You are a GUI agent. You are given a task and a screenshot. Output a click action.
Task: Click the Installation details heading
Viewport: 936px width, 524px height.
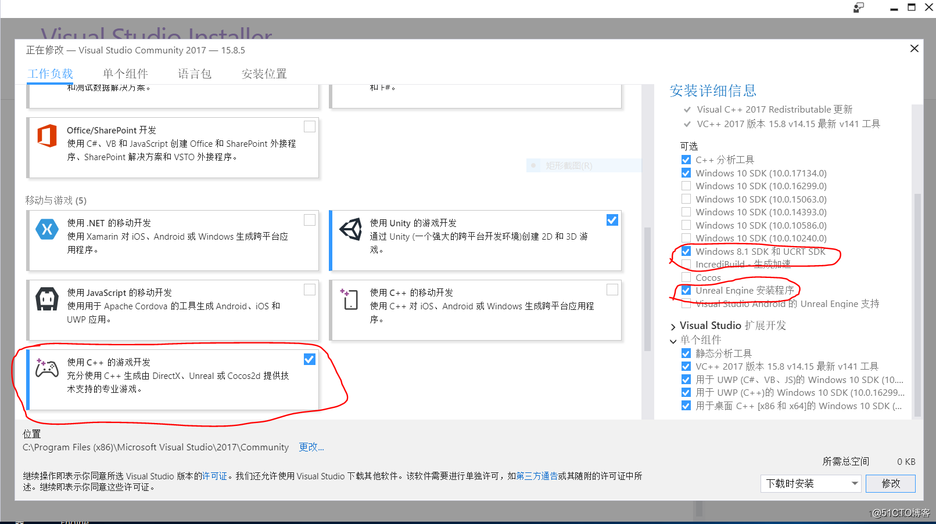tap(713, 91)
